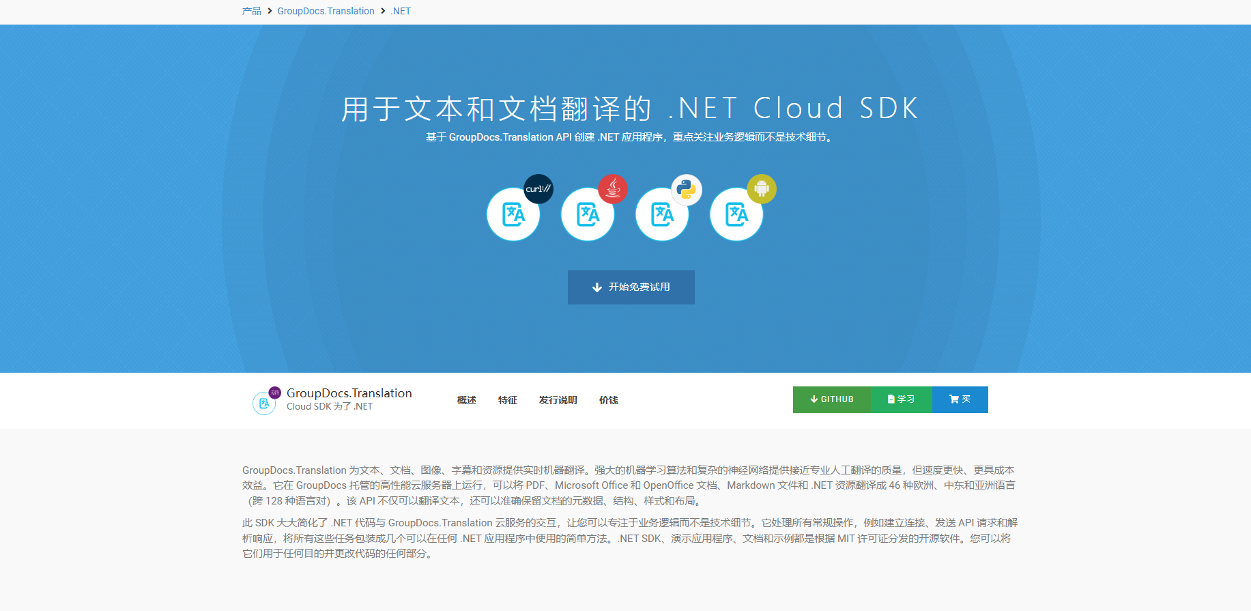Click the paragraph beginning 'GroupDocs.Translation 为文本'

pos(629,485)
